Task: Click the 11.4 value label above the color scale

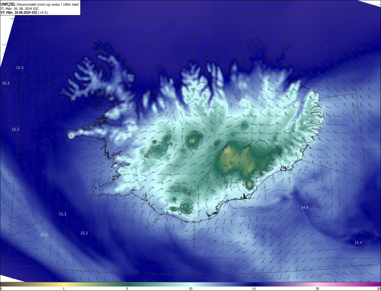Action: 293,280
